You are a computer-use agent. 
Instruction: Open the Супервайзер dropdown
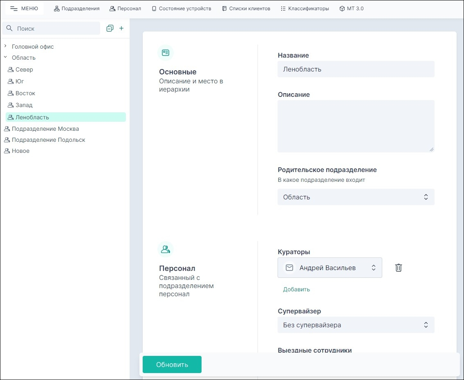pyautogui.click(x=356, y=325)
